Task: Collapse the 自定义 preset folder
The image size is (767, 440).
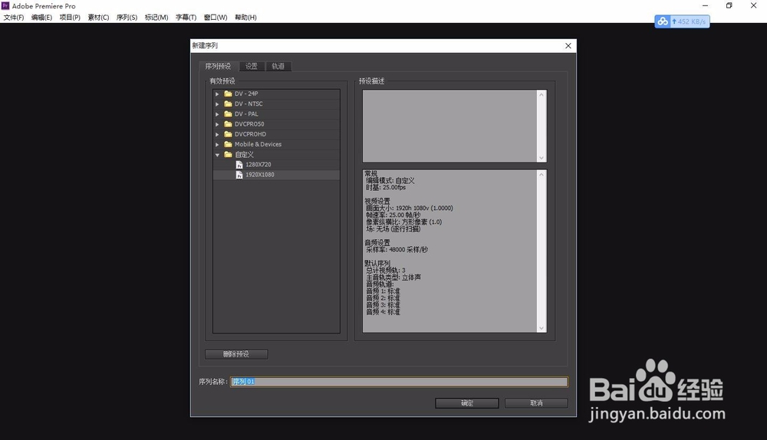Action: (217, 155)
